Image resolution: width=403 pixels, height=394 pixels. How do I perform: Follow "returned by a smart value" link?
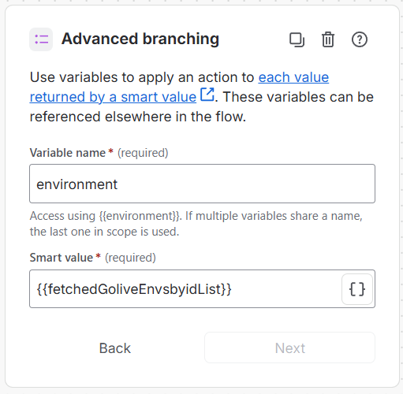pos(113,97)
